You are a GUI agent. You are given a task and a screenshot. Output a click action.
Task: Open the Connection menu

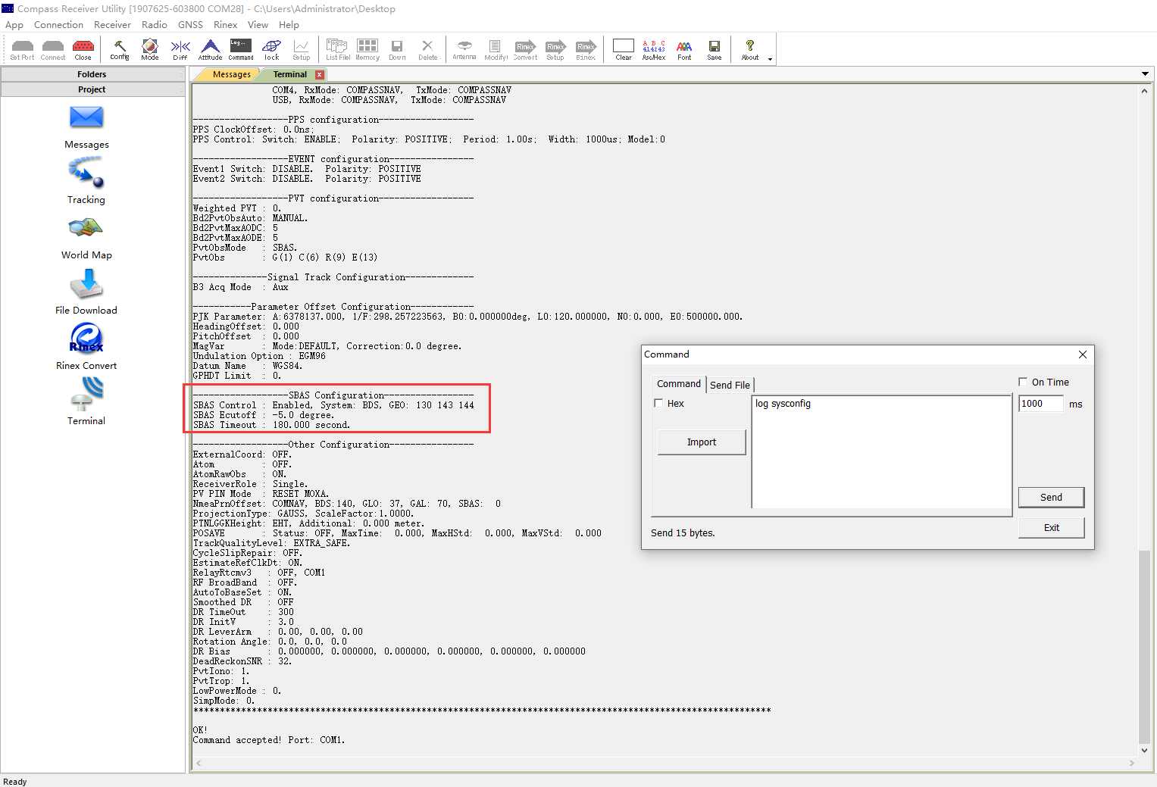tap(58, 25)
